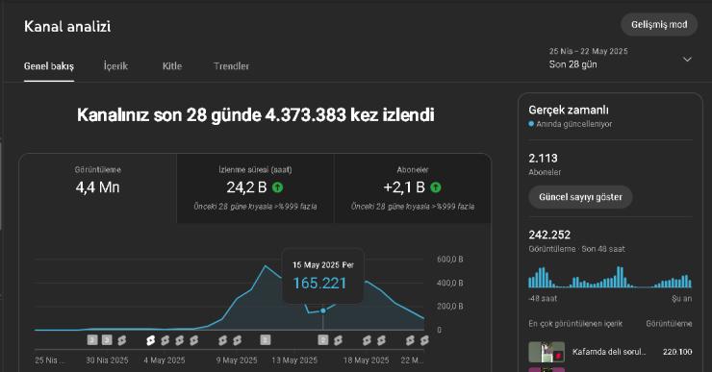Click the 25 Nis – 22 May 2025 date text
The width and height of the screenshot is (712, 372).
(589, 51)
